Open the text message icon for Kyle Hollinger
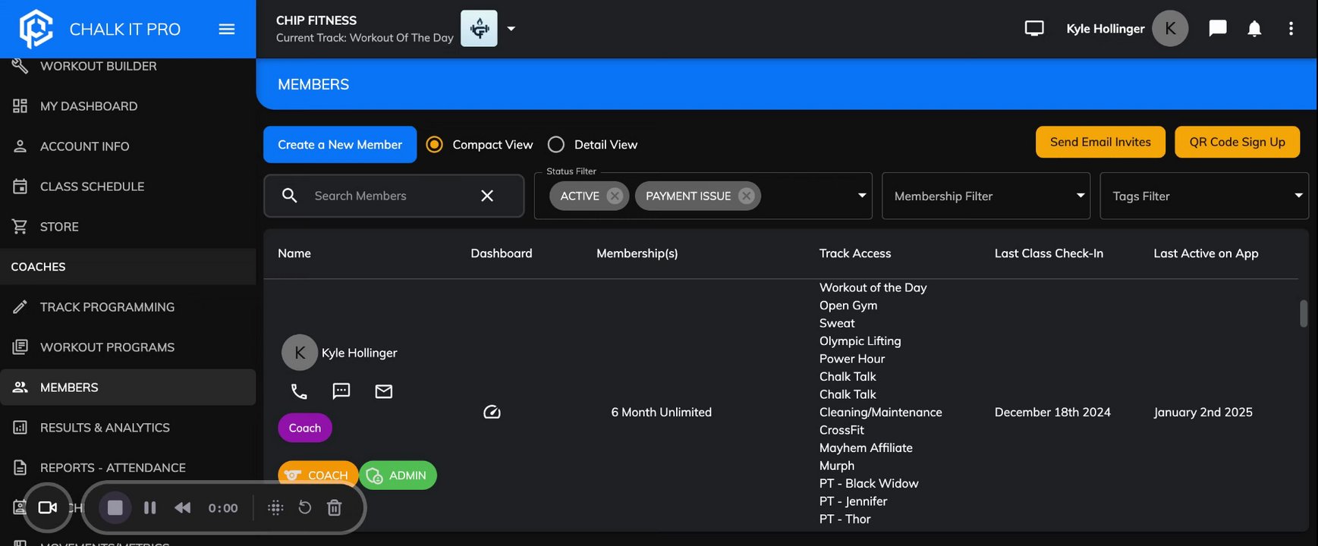 (341, 391)
